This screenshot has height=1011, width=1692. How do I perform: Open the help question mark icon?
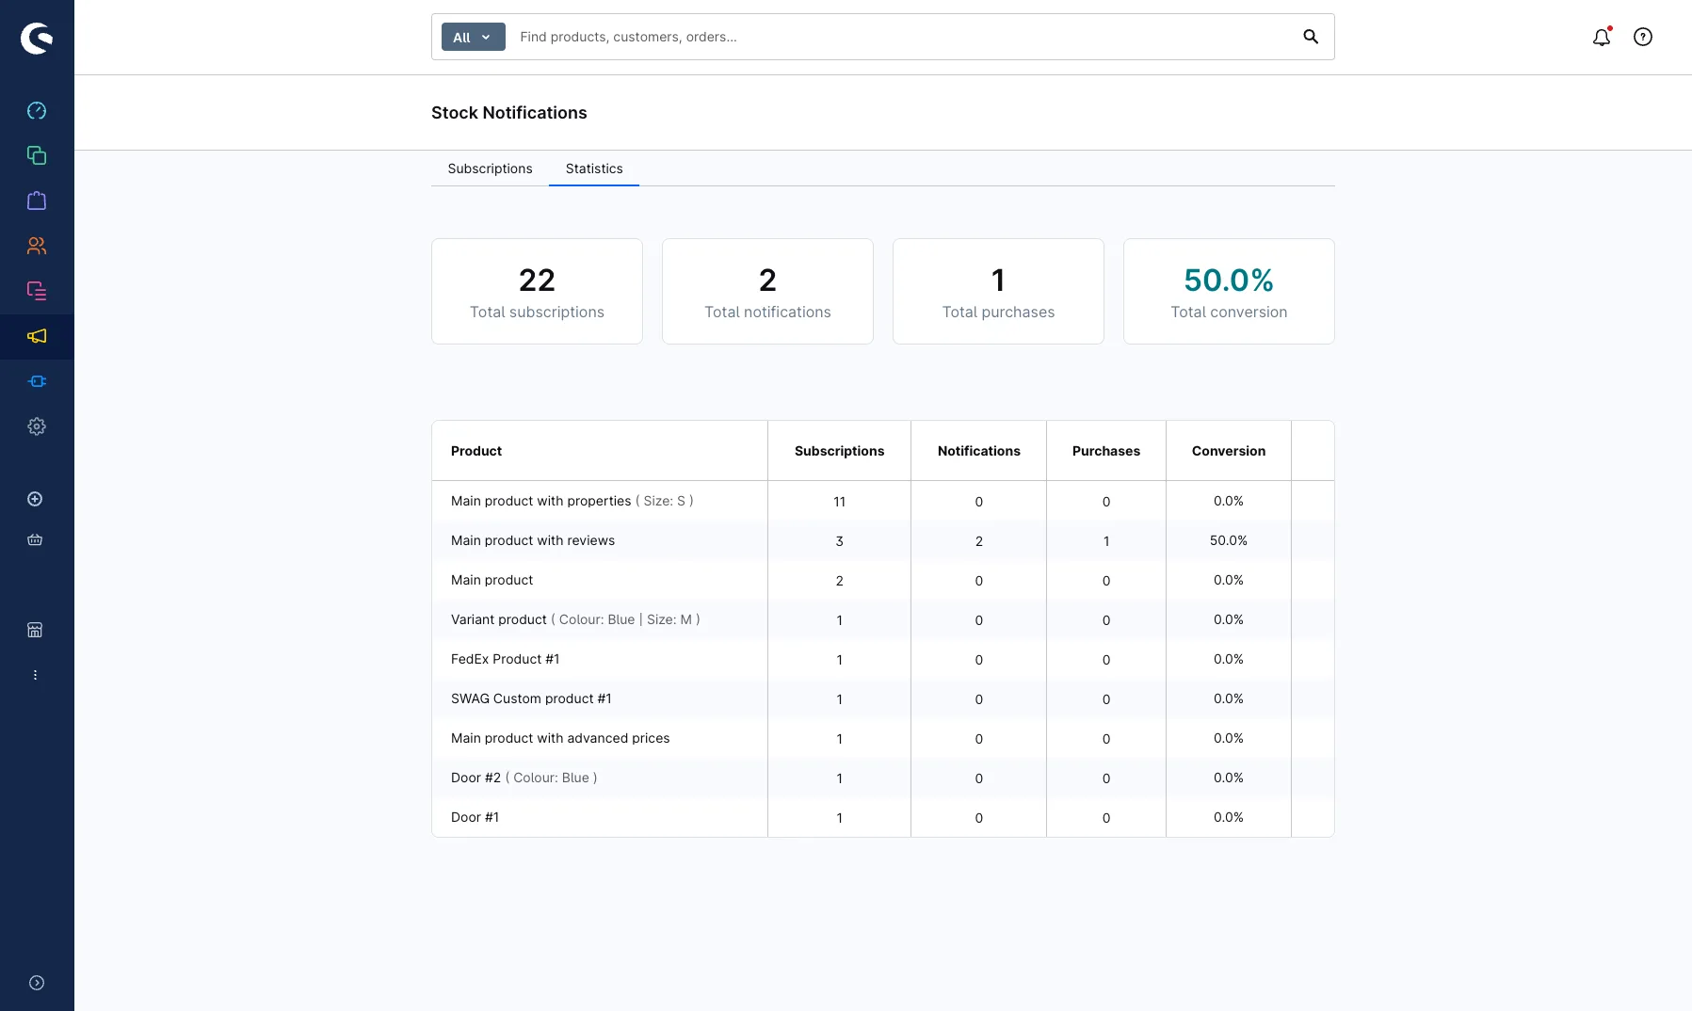tap(1643, 37)
